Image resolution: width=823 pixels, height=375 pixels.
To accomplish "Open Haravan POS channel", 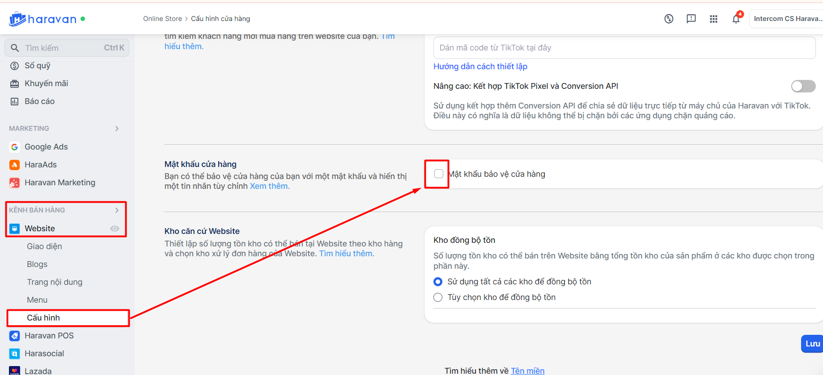I will pos(49,336).
